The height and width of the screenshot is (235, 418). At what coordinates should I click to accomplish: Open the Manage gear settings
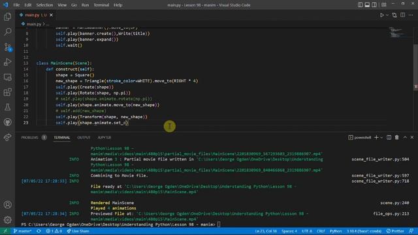tap(7, 220)
